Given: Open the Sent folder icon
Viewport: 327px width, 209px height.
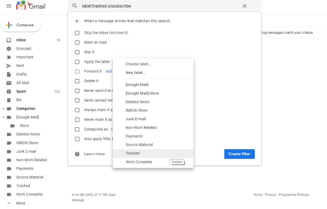Looking at the screenshot, I should point(9,66).
